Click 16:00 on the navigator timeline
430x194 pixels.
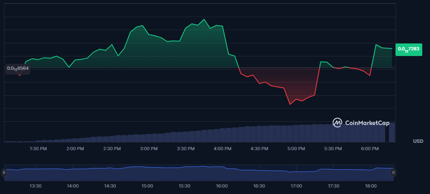pos(222,186)
